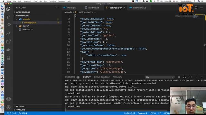Open the Go menu
Screen dimensions: 206x115
pyautogui.click(x=41, y=1)
